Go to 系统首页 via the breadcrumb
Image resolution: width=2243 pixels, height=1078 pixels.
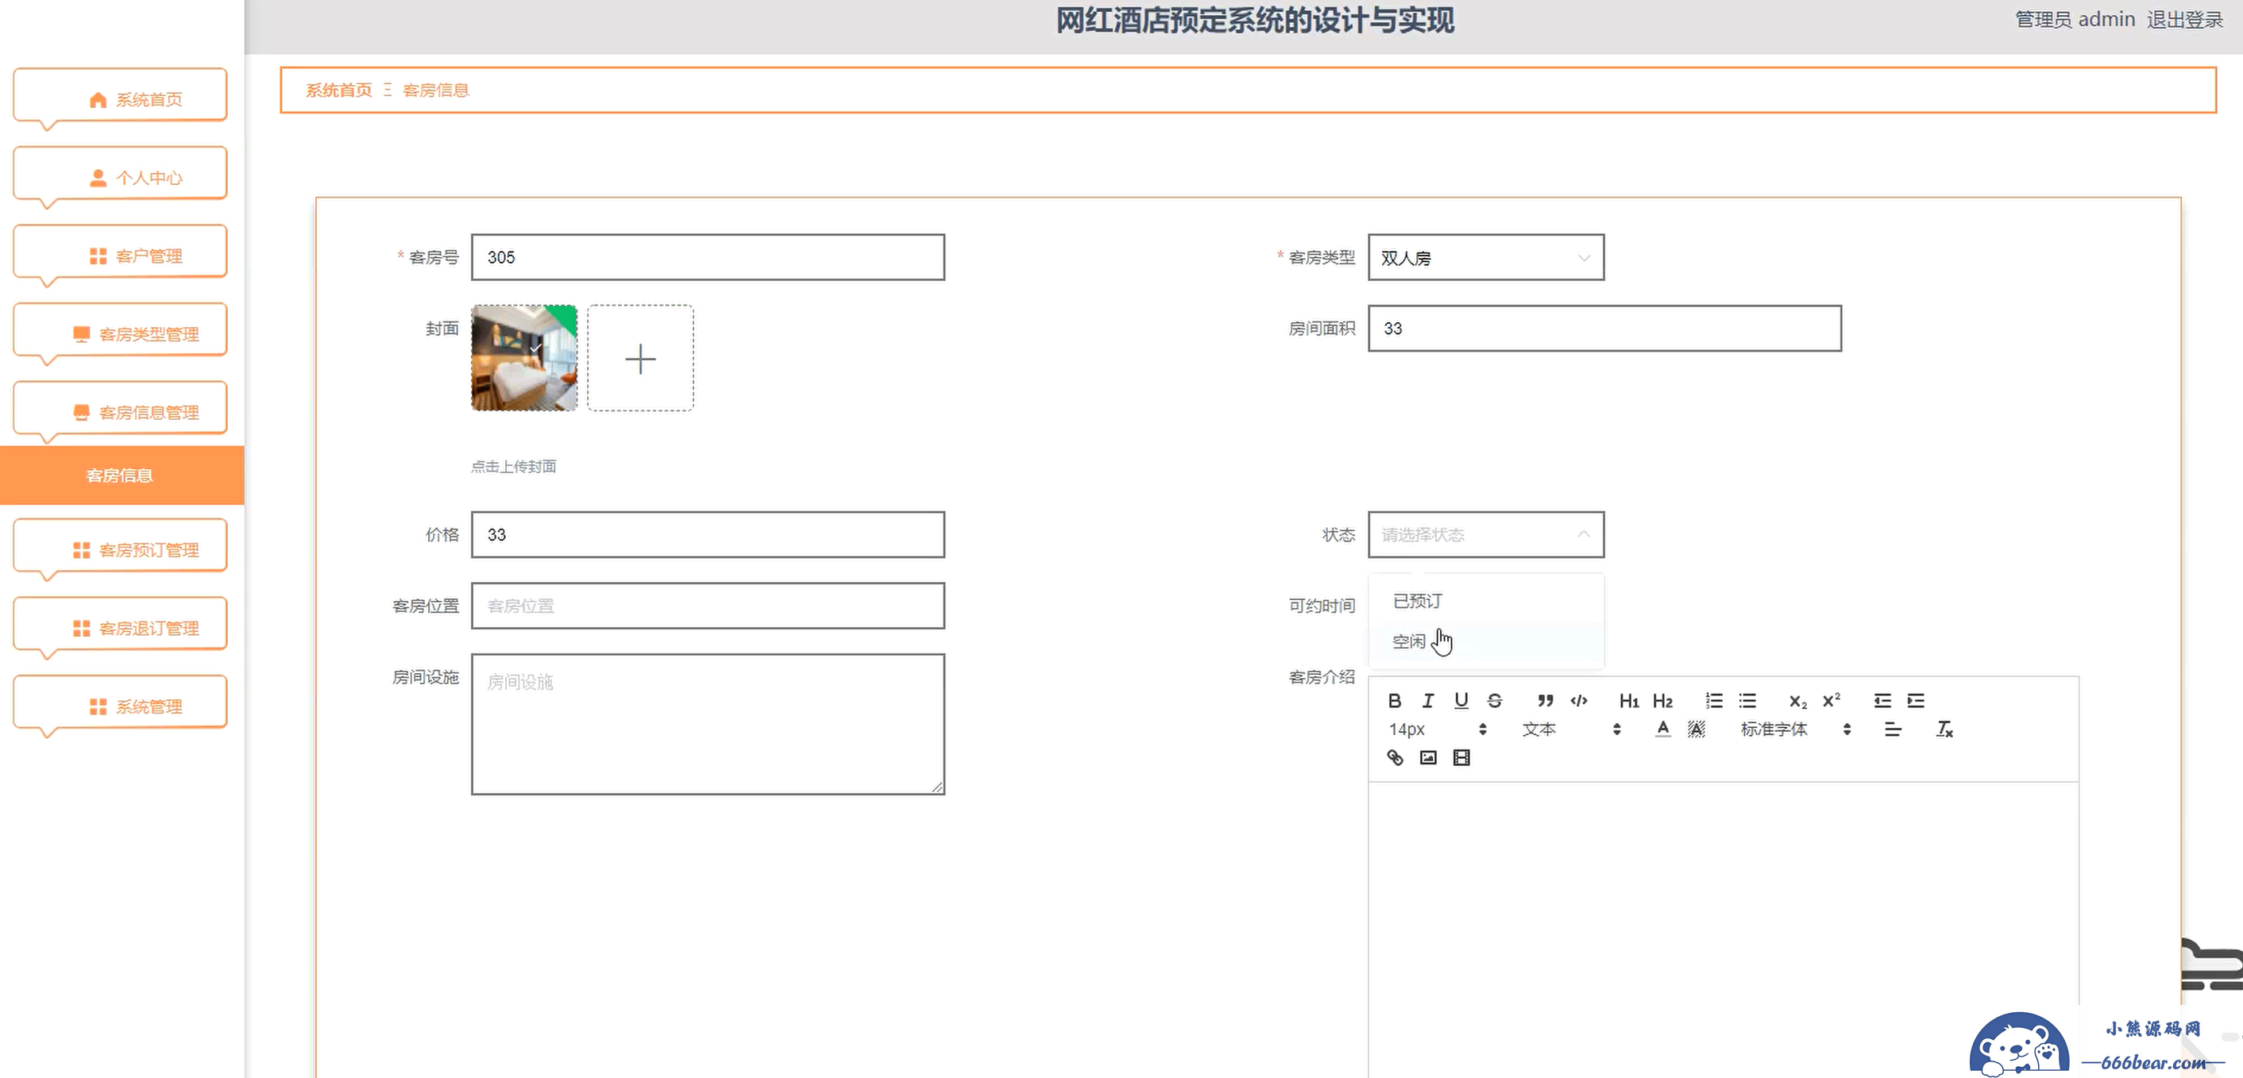(338, 90)
